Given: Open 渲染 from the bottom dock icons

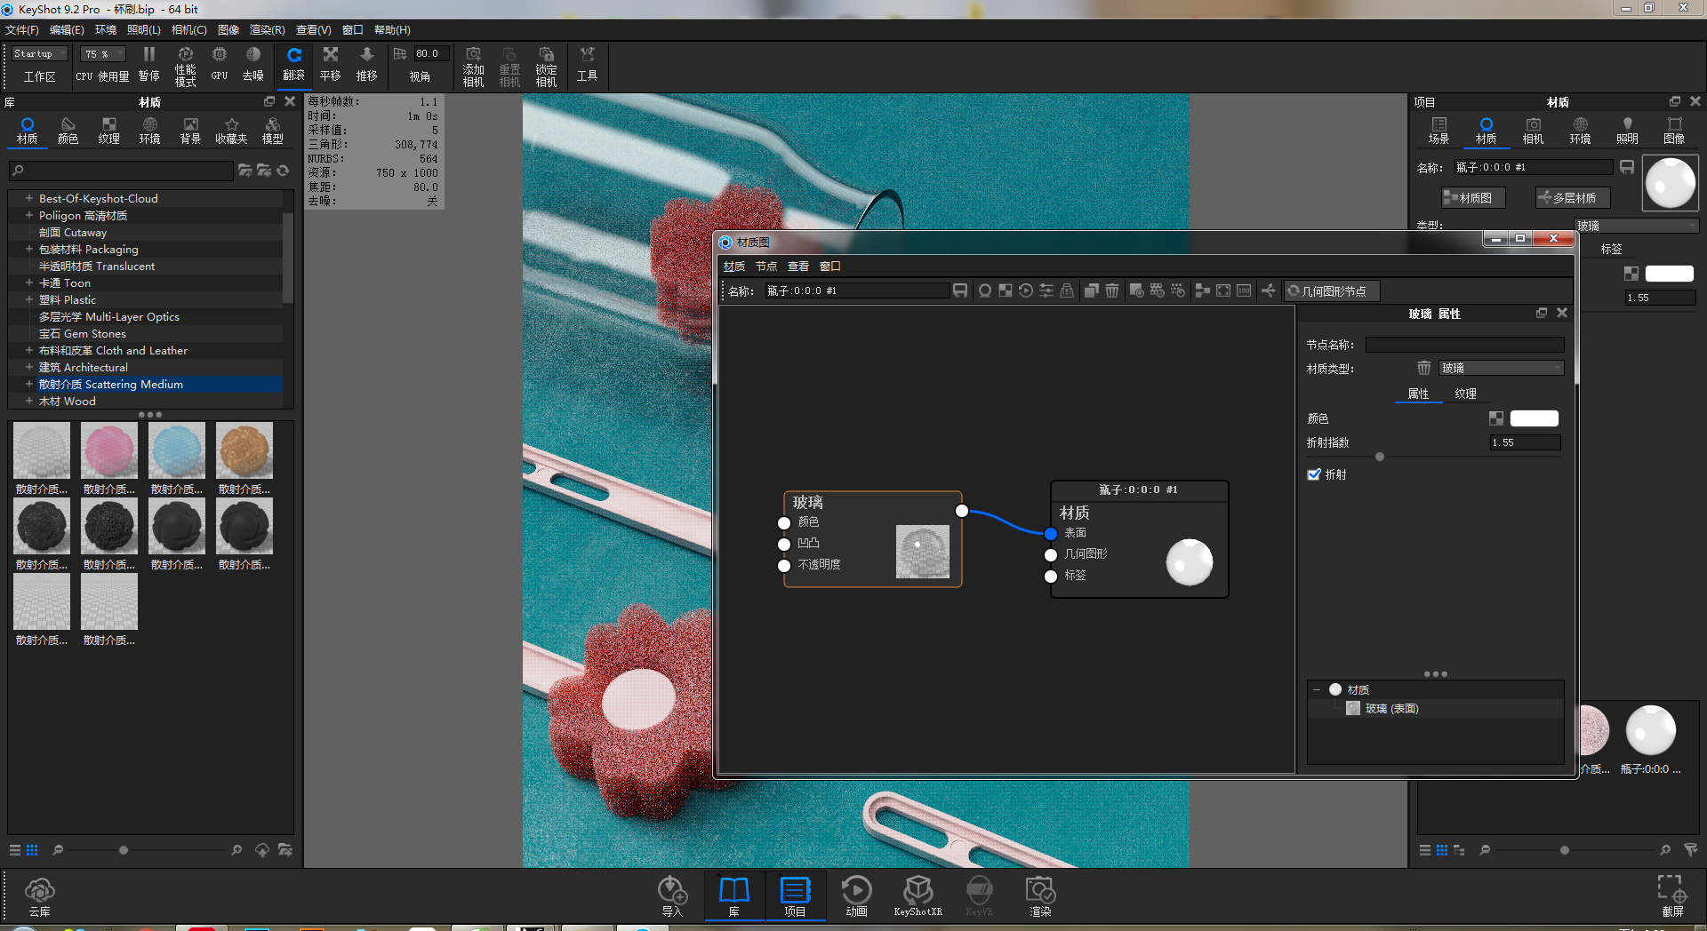Looking at the screenshot, I should pos(1038,895).
